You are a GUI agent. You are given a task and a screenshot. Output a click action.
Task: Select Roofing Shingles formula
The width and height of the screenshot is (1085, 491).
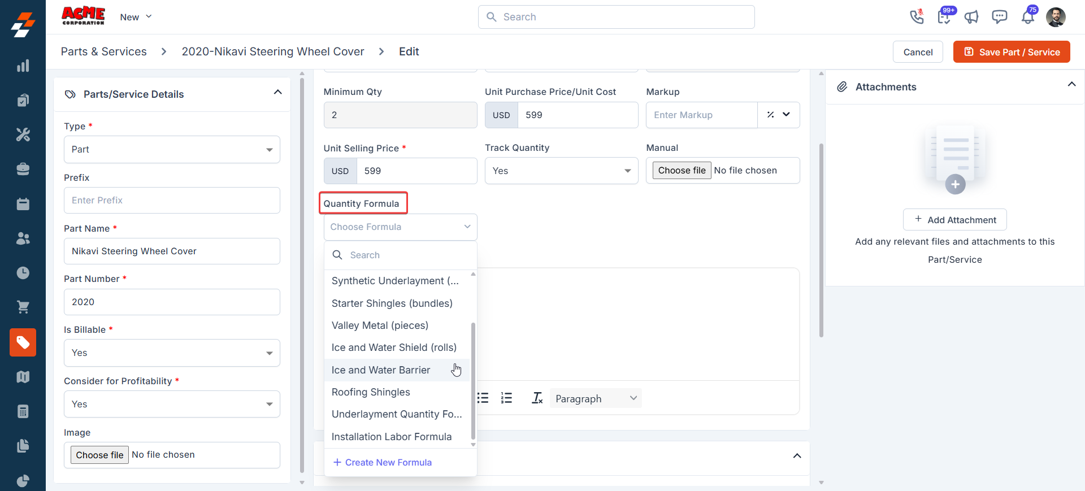pos(397,392)
